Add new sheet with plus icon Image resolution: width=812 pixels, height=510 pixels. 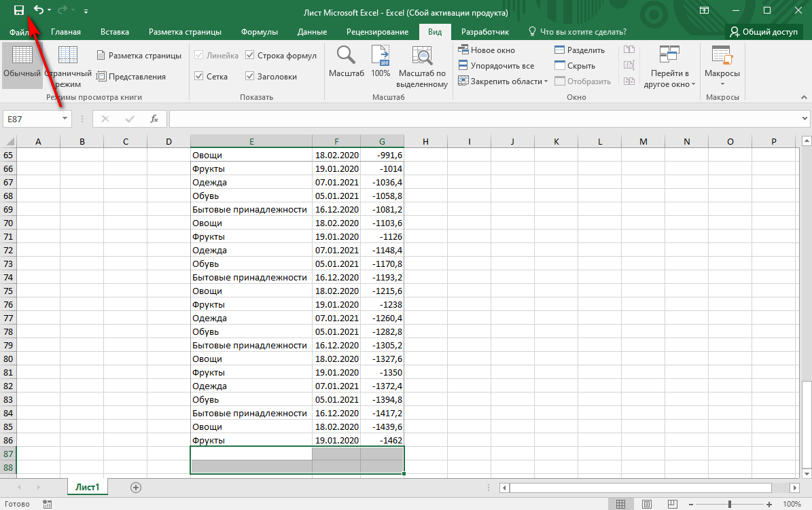click(136, 487)
